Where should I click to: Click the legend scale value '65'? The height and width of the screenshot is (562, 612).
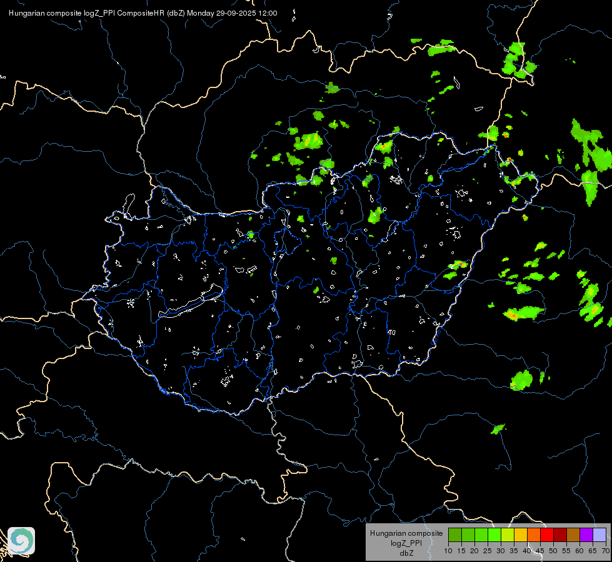(x=593, y=551)
